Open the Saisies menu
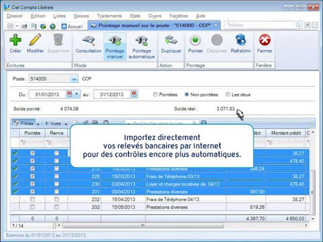The width and height of the screenshot is (323, 242). (x=81, y=16)
